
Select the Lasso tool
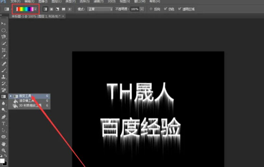click(3, 37)
